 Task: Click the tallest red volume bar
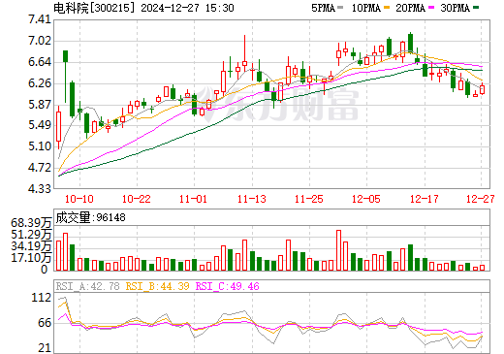point(339,250)
